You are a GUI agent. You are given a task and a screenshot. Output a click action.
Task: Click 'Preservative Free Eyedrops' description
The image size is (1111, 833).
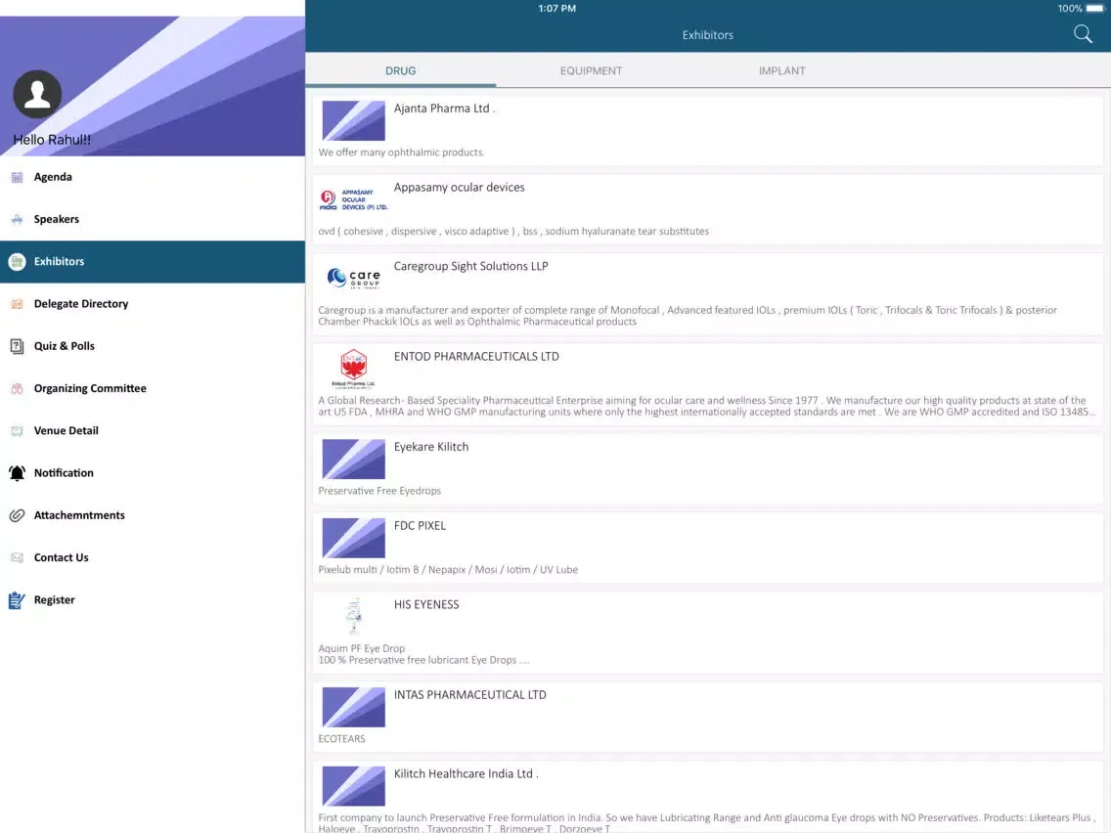coord(379,491)
